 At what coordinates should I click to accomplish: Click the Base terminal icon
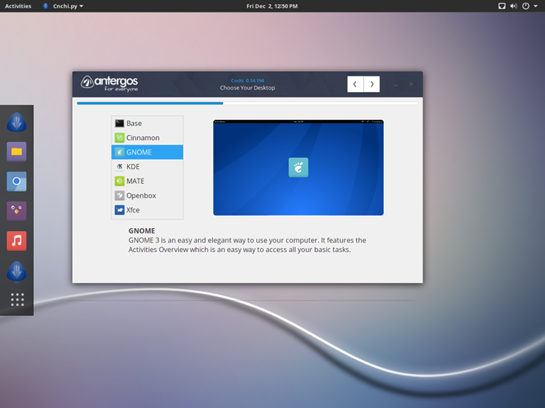[x=119, y=123]
